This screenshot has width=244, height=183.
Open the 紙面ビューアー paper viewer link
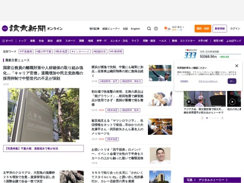tap(111, 29)
